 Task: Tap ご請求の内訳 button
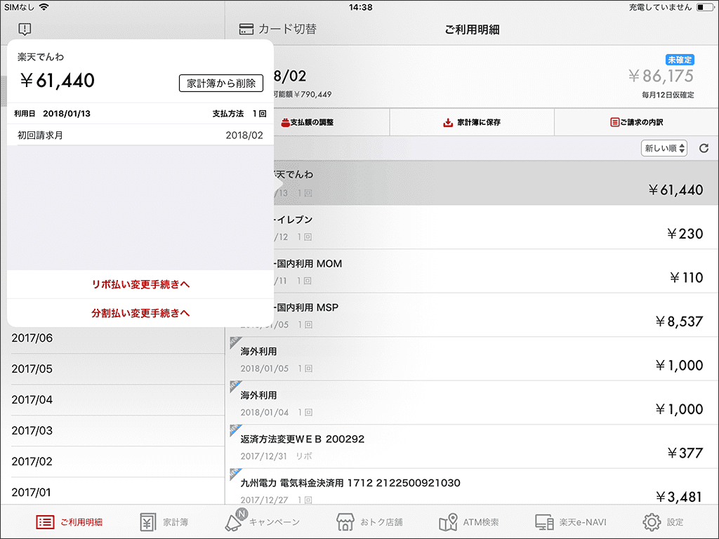[636, 122]
